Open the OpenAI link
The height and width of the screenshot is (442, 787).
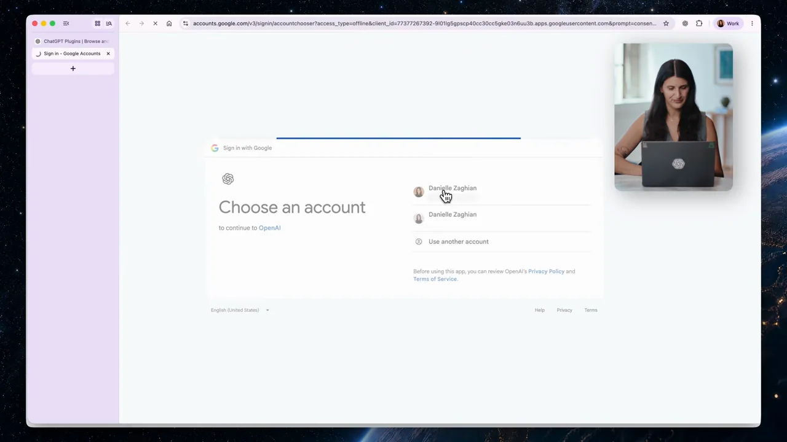tap(269, 228)
